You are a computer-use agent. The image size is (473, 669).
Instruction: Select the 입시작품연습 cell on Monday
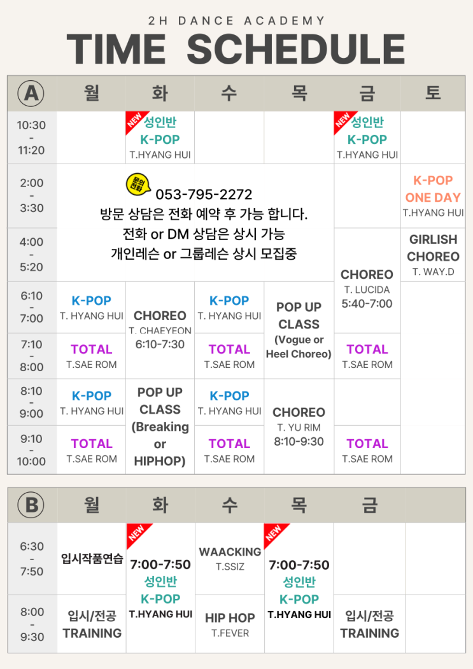pyautogui.click(x=92, y=559)
